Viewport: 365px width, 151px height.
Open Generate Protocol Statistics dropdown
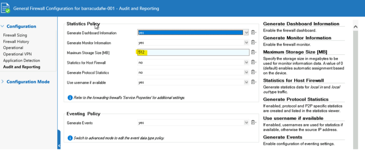(x=246, y=72)
